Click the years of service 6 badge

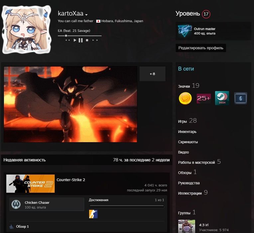click(241, 98)
